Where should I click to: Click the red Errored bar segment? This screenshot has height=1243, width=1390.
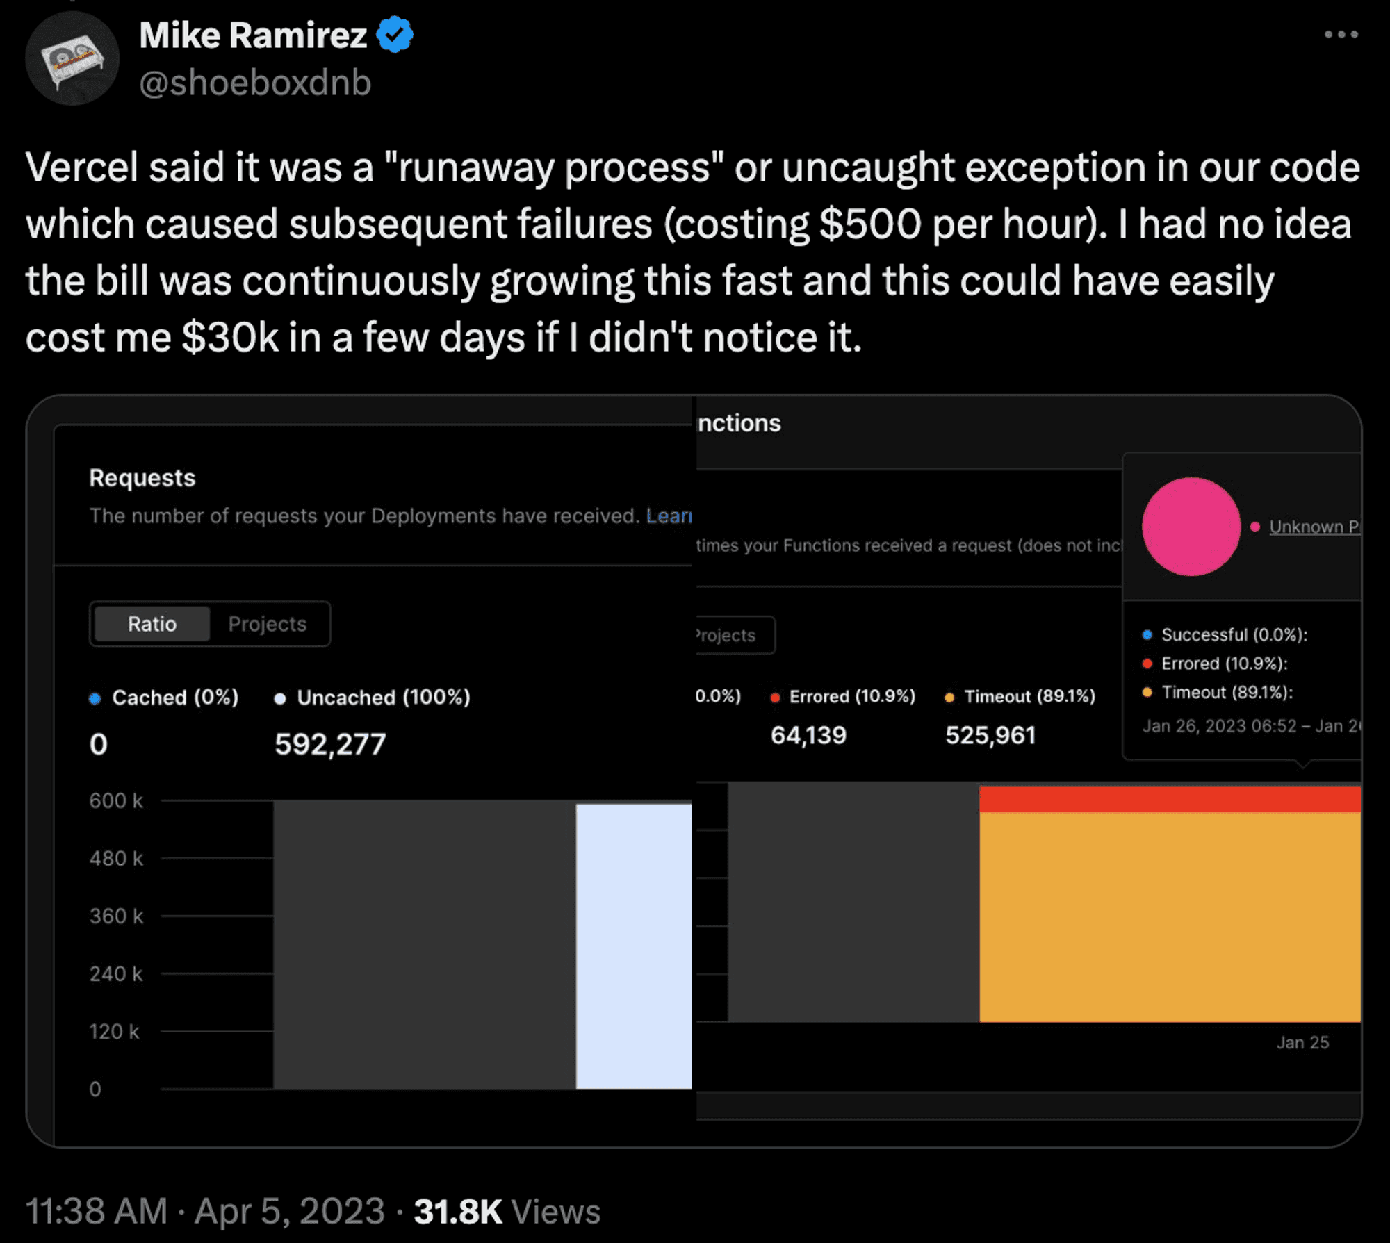point(1170,799)
